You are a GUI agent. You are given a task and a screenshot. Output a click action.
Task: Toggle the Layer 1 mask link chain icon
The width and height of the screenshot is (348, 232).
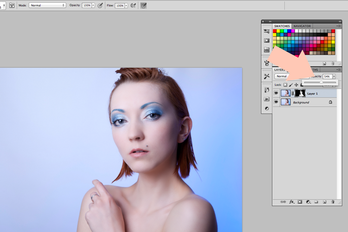[293, 93]
